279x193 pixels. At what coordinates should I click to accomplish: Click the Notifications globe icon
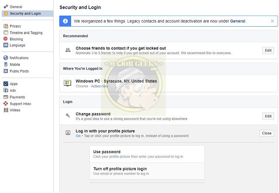click(x=6, y=58)
